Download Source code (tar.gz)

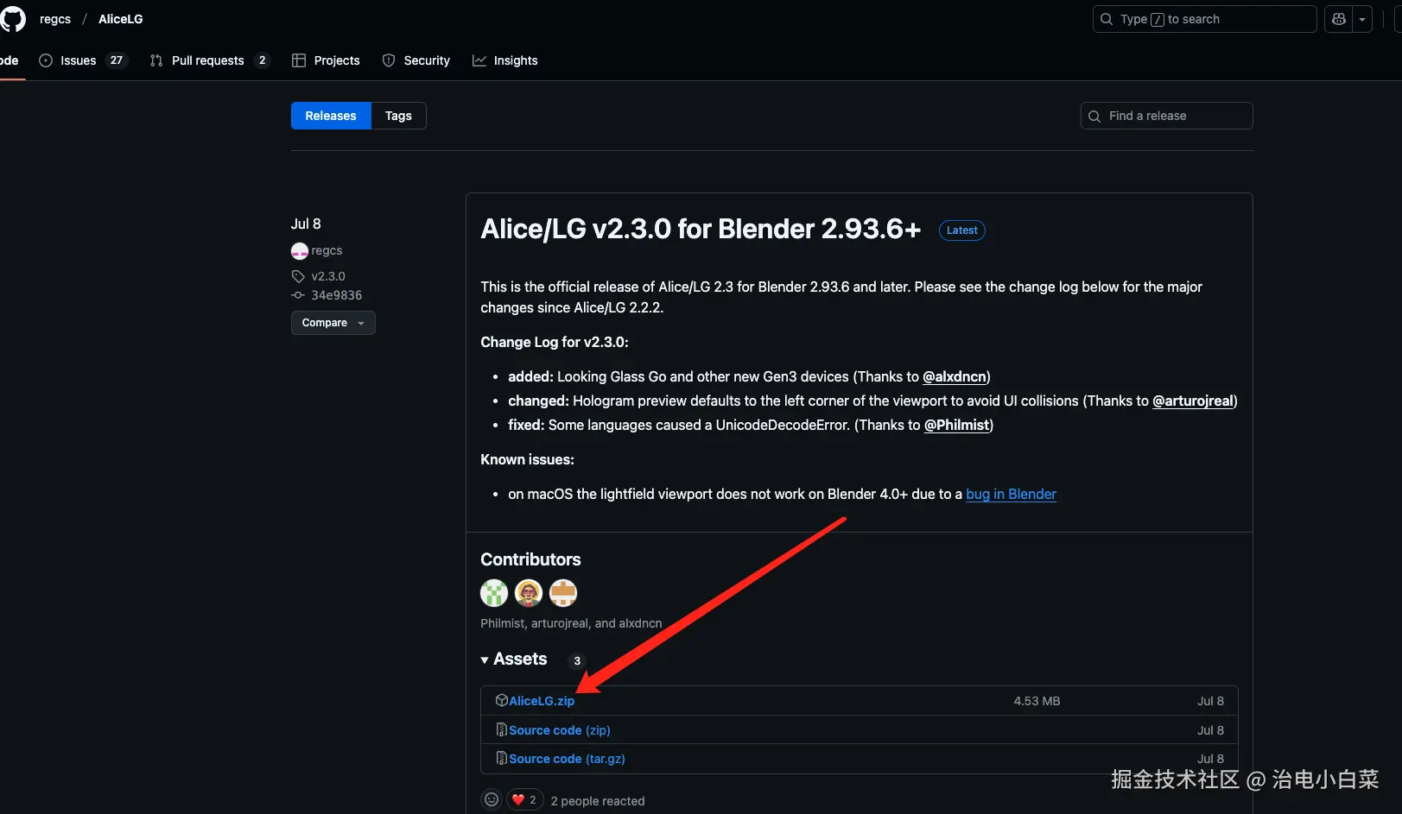pyautogui.click(x=567, y=759)
